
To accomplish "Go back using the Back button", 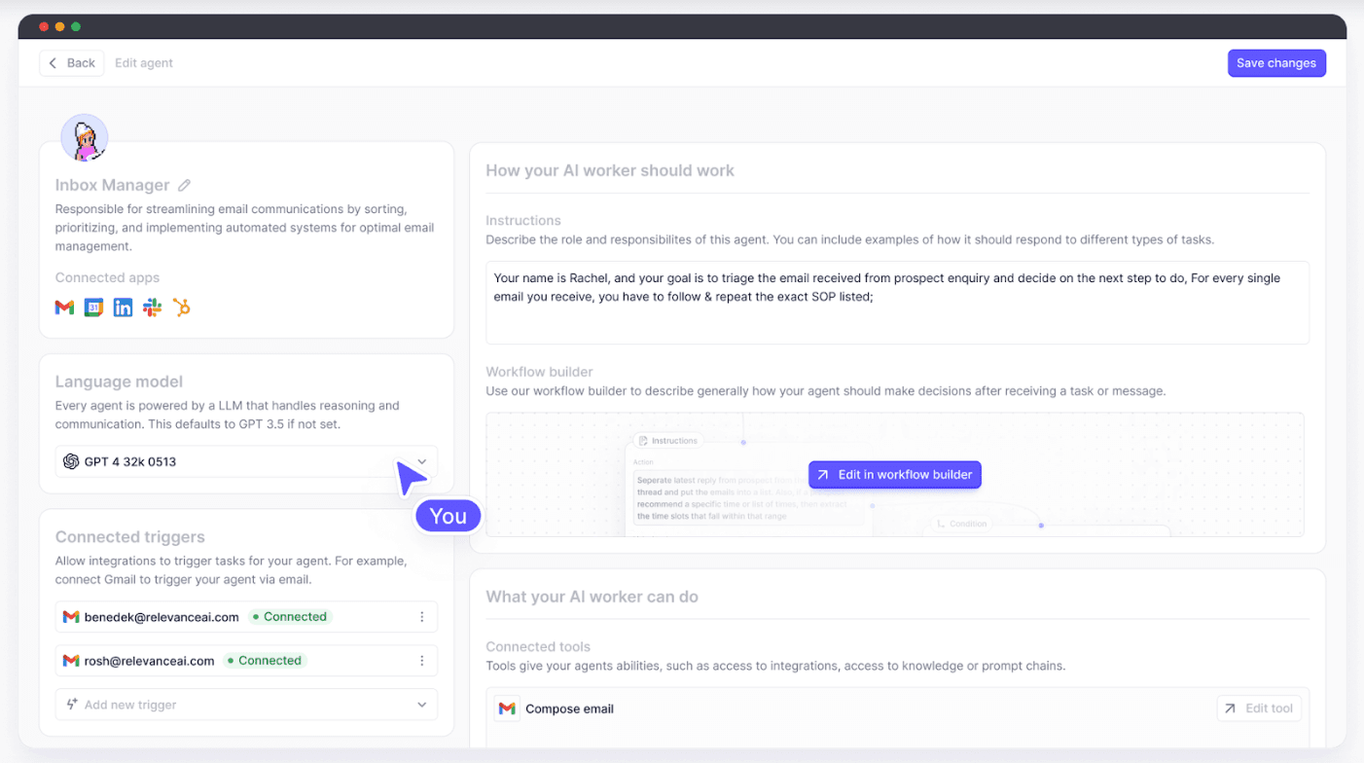I will [x=72, y=63].
